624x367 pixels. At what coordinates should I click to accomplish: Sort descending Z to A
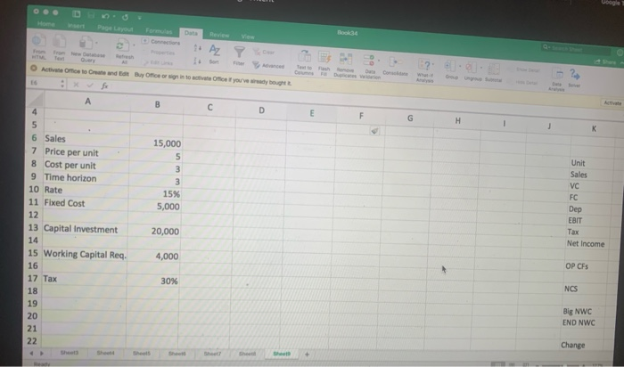click(x=197, y=61)
